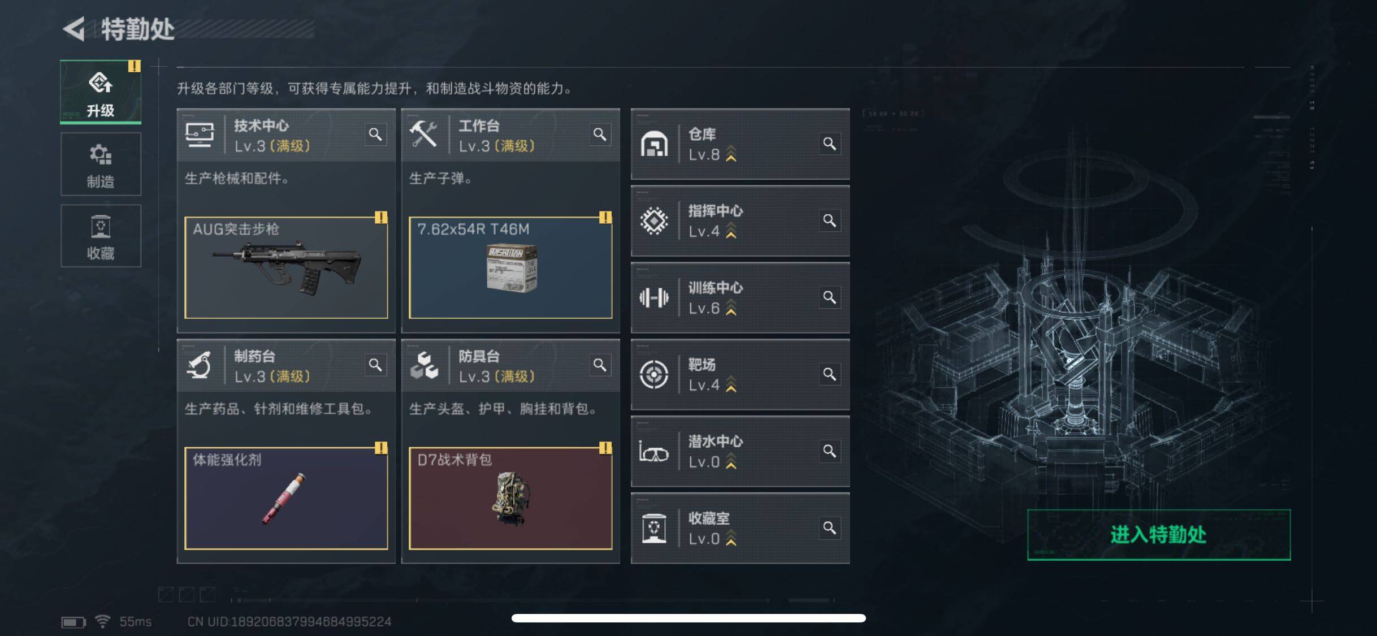Image resolution: width=1377 pixels, height=636 pixels.
Task: Click the 仓库 magnifier icon
Action: point(829,144)
